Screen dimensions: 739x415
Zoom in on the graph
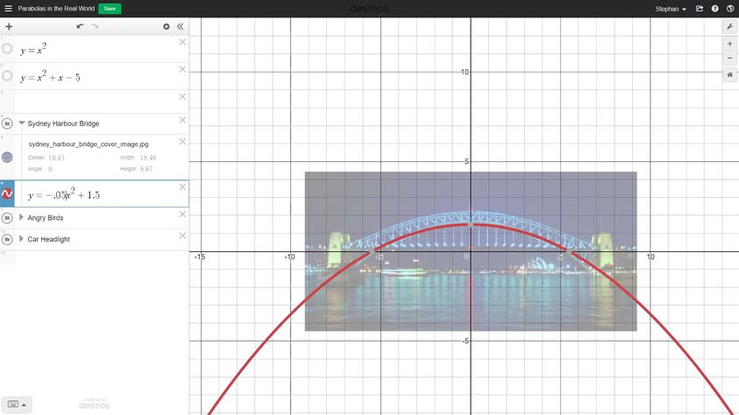(x=729, y=44)
